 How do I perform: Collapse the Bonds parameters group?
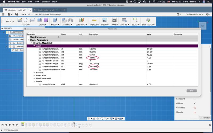[34, 81]
